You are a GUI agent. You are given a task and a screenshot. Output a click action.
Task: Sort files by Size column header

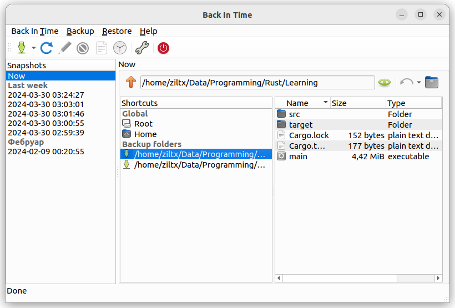click(x=358, y=103)
